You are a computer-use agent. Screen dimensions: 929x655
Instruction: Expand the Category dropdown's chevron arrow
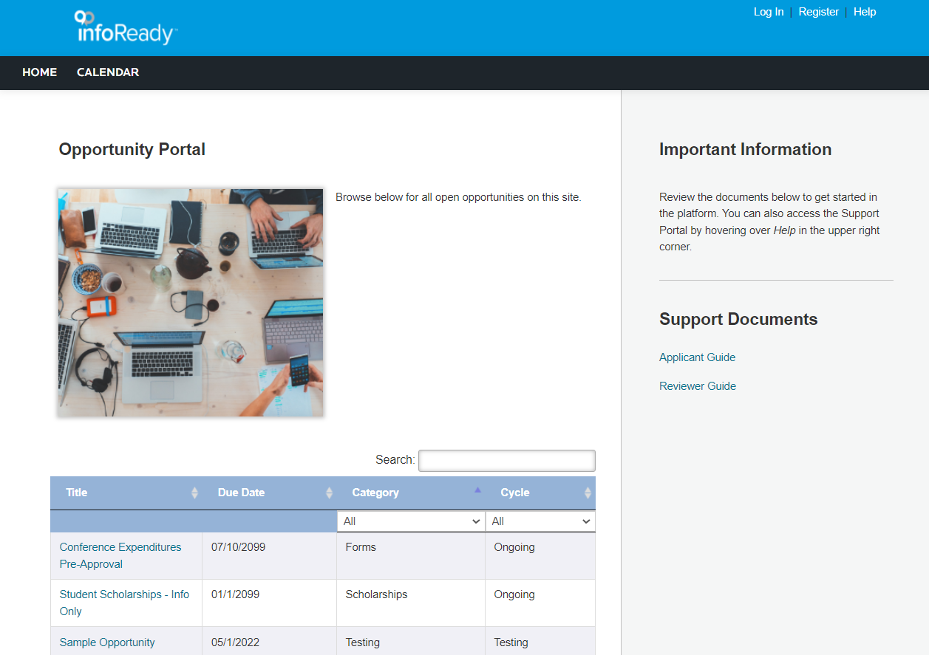point(477,521)
